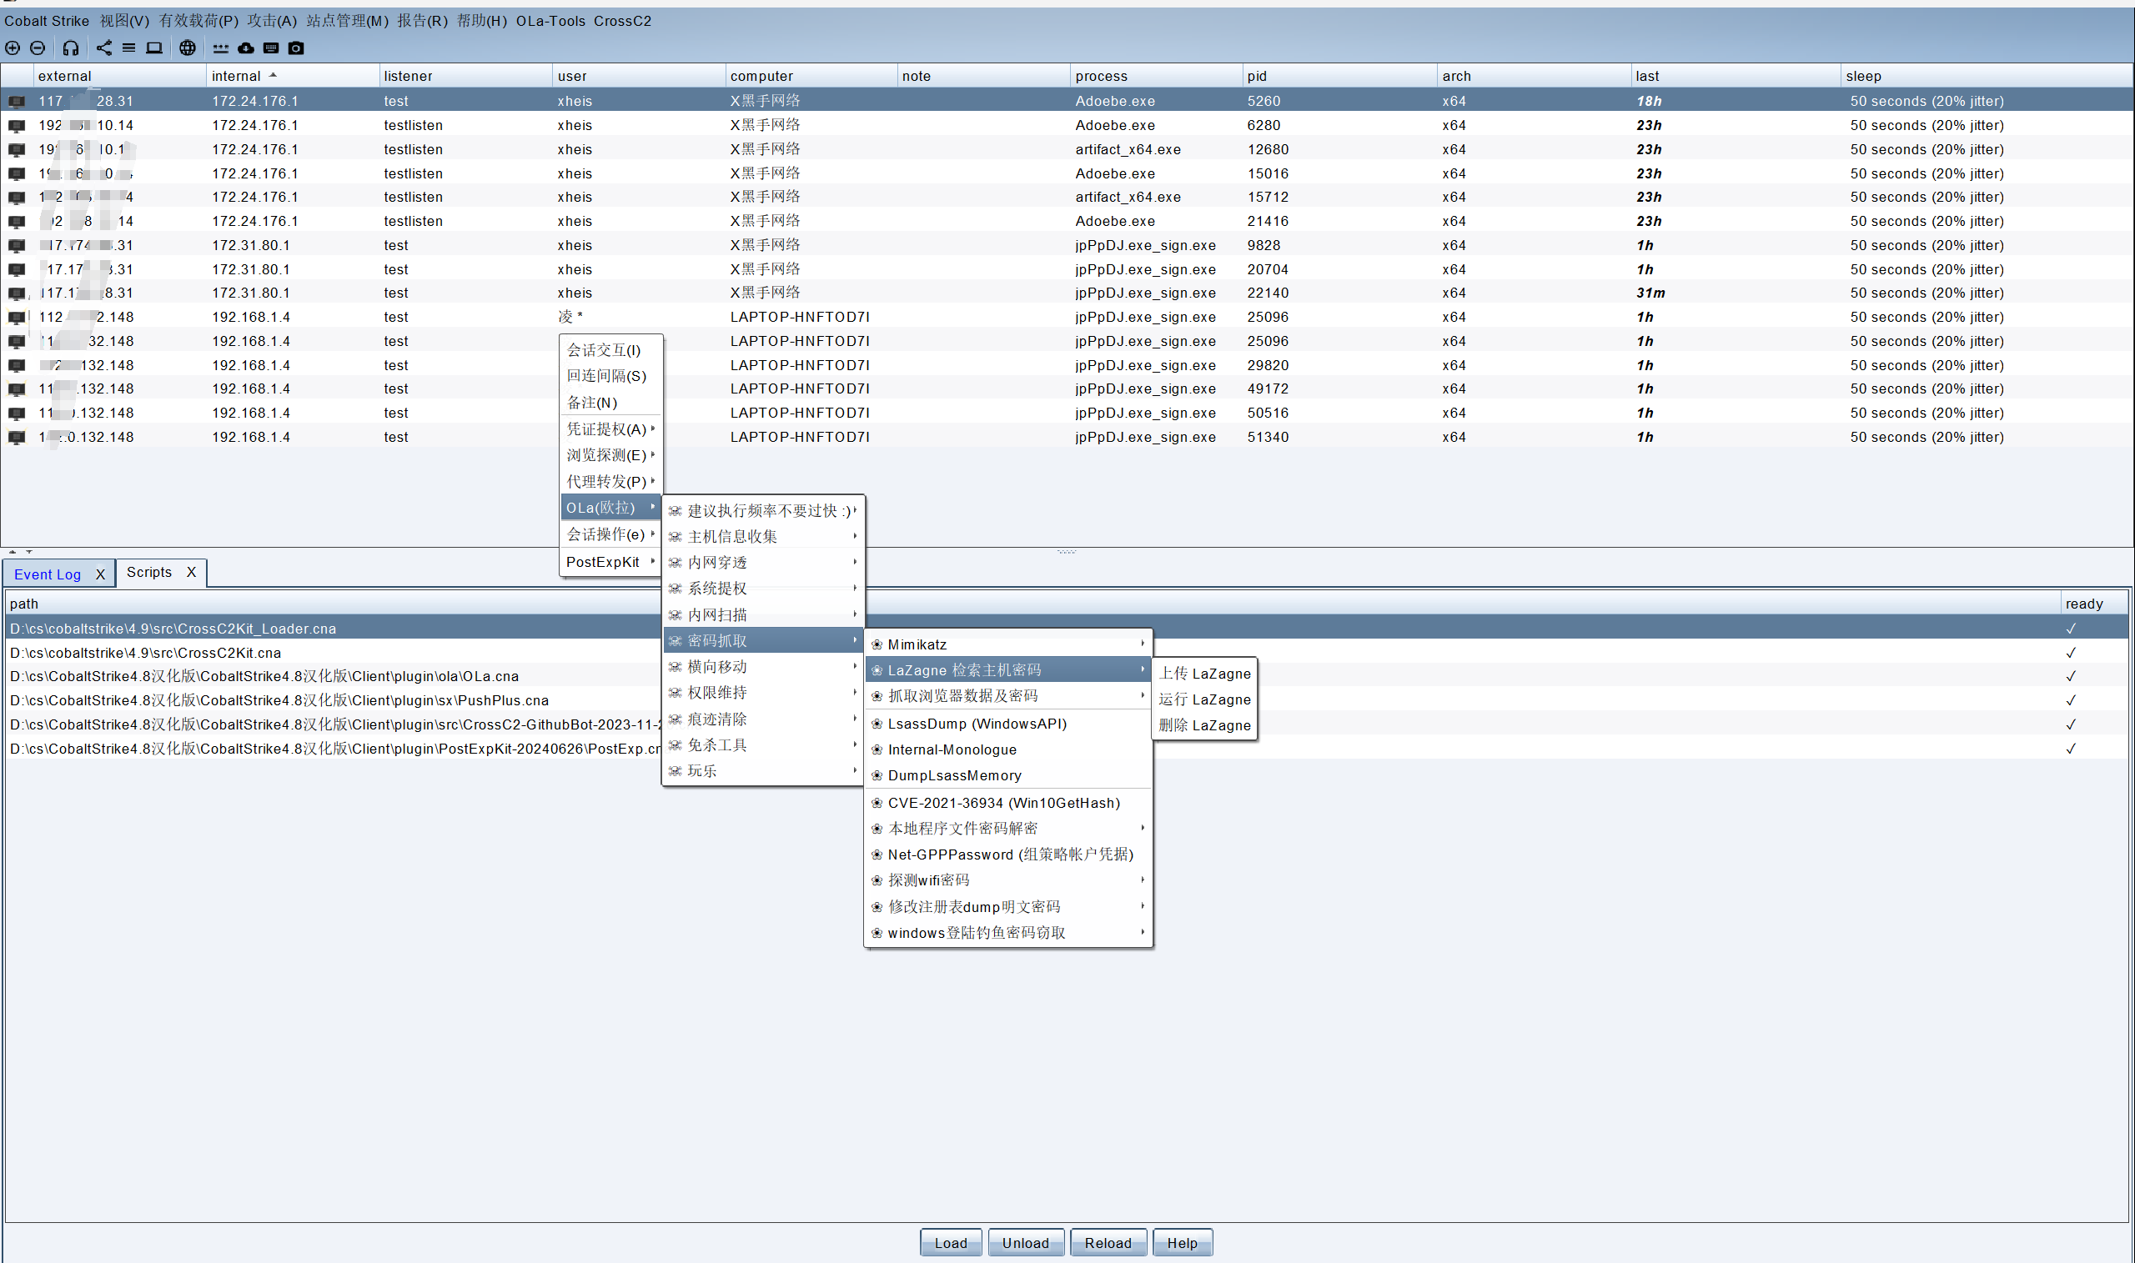2135x1263 pixels.
Task: Select 会话交互(I) in context menu
Action: click(610, 350)
